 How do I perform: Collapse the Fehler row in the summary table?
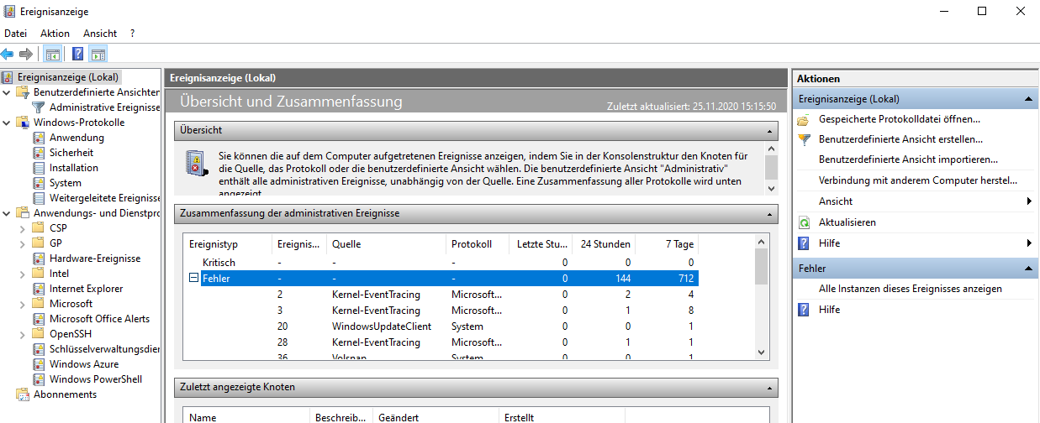click(193, 279)
